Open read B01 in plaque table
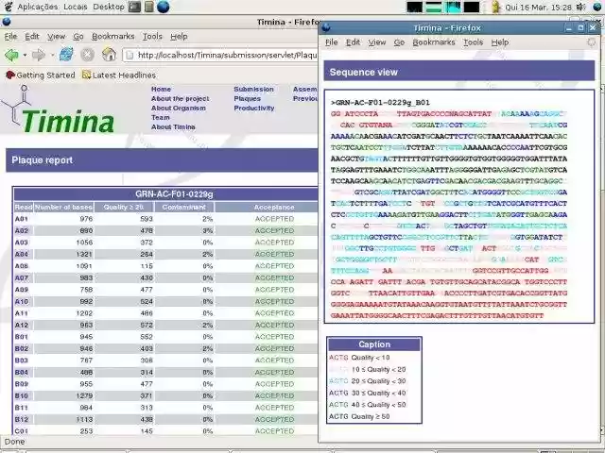 tap(21, 337)
